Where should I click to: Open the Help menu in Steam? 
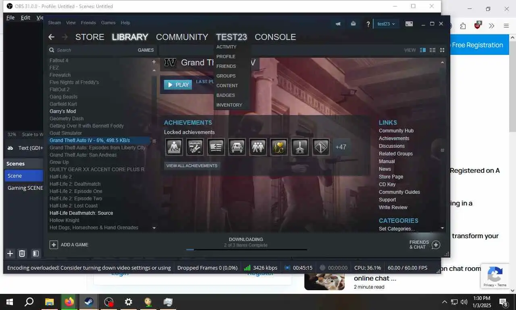(125, 23)
